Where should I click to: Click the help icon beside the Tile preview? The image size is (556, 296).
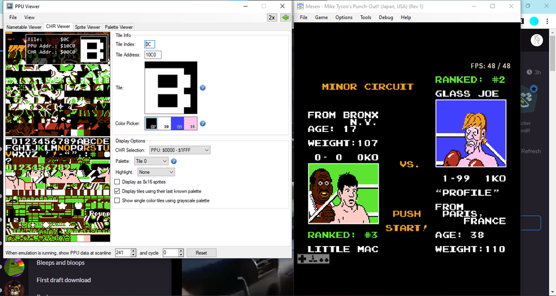click(203, 88)
